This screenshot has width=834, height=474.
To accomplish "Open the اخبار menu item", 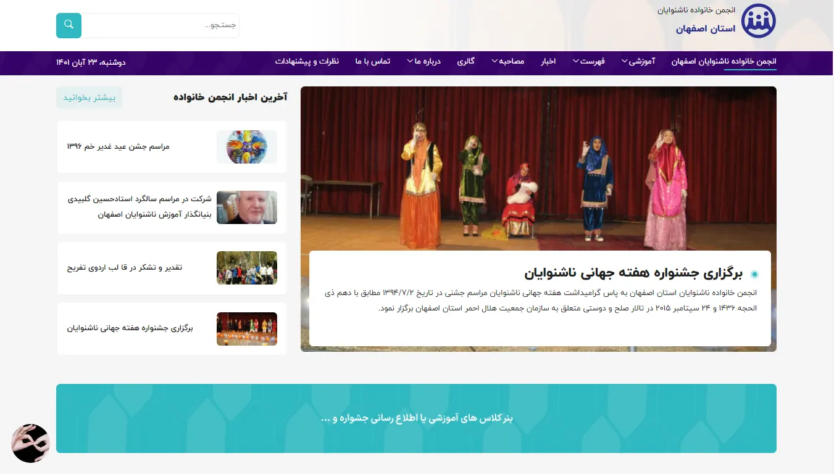I will [x=548, y=62].
